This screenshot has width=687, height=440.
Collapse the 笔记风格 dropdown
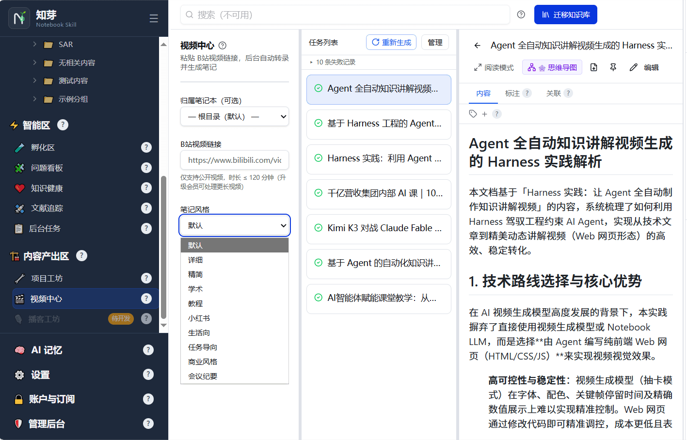pyautogui.click(x=235, y=225)
